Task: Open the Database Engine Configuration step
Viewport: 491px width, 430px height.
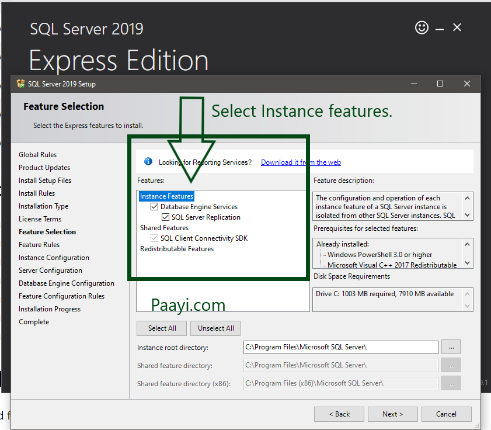Action: pyautogui.click(x=66, y=283)
